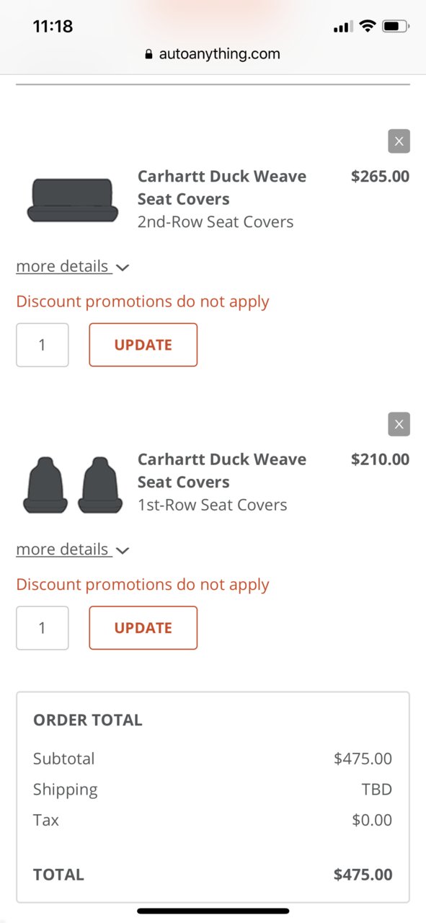The width and height of the screenshot is (426, 923).
Task: Select quantity field for 1st-Row Seat Covers
Action: (x=43, y=627)
